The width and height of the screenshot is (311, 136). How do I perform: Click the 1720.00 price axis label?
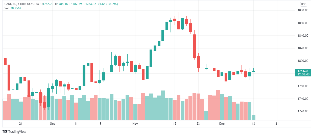(303, 111)
